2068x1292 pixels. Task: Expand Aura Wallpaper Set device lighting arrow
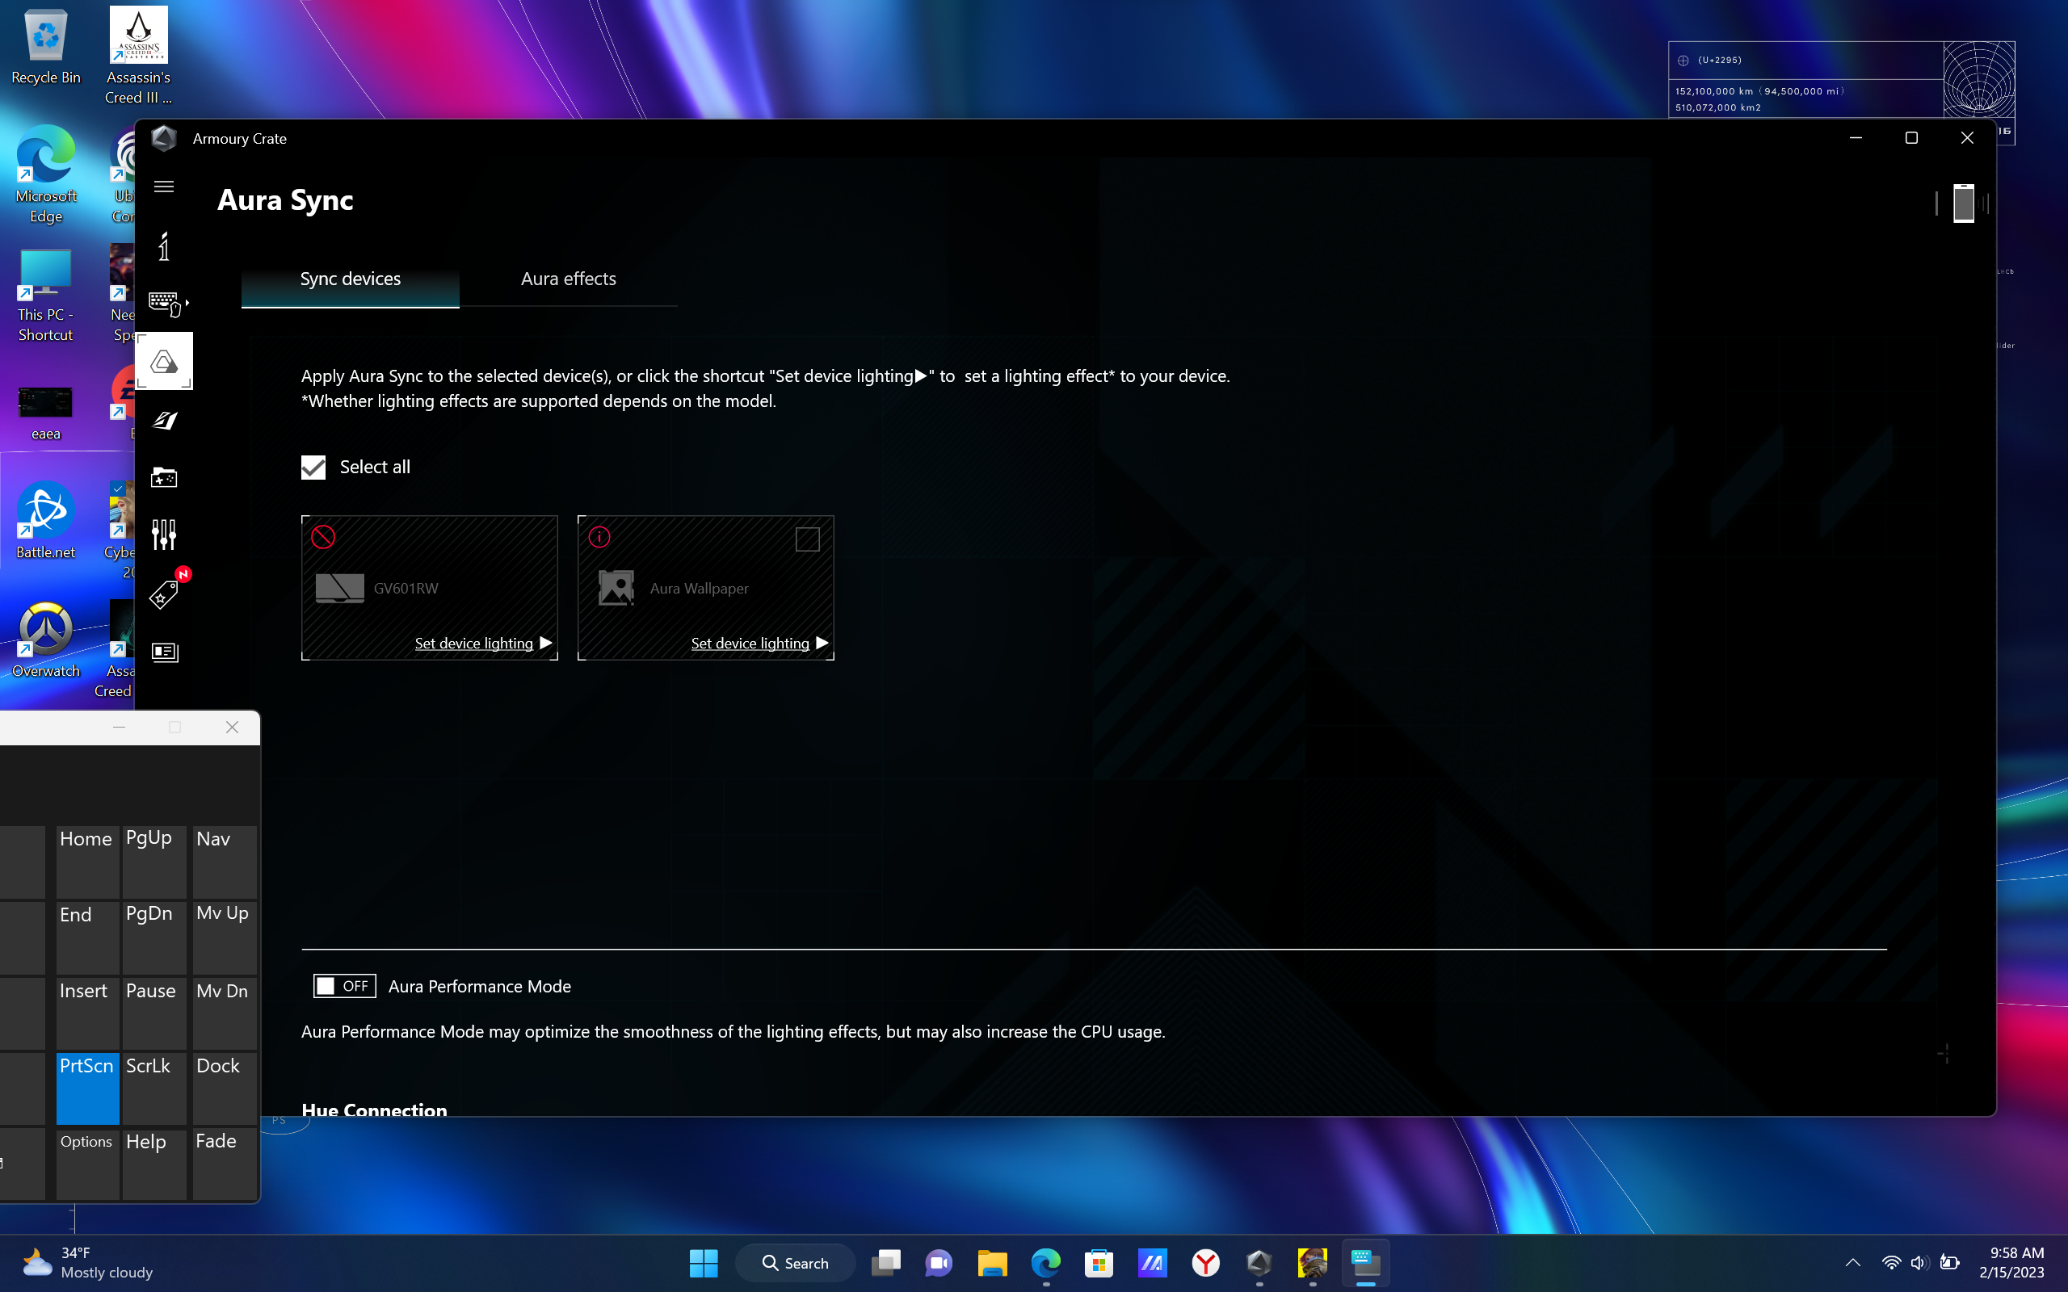tap(822, 643)
